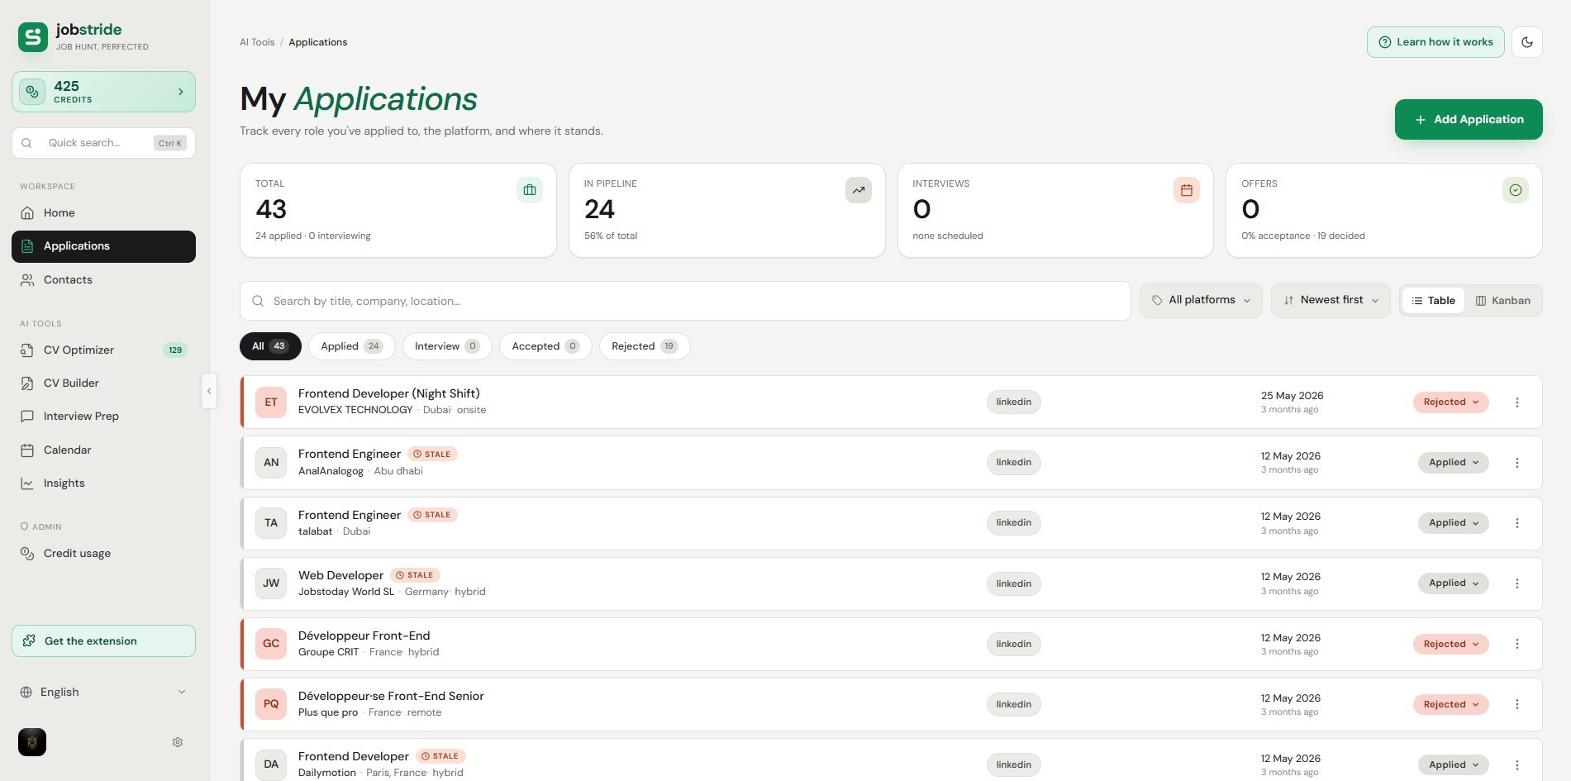Click the jobstride logo icon
Image resolution: width=1571 pixels, height=781 pixels.
pyautogui.click(x=33, y=37)
